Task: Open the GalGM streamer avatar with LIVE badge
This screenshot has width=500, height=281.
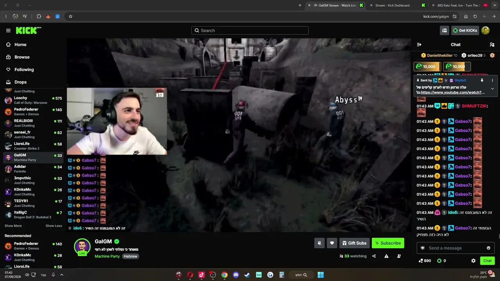Action: pyautogui.click(x=82, y=247)
